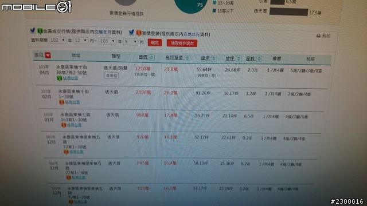Image resolution: width=367 pixels, height=206 pixels.
Task: Click the sort arrows icon beside 總價
Action: point(151,57)
